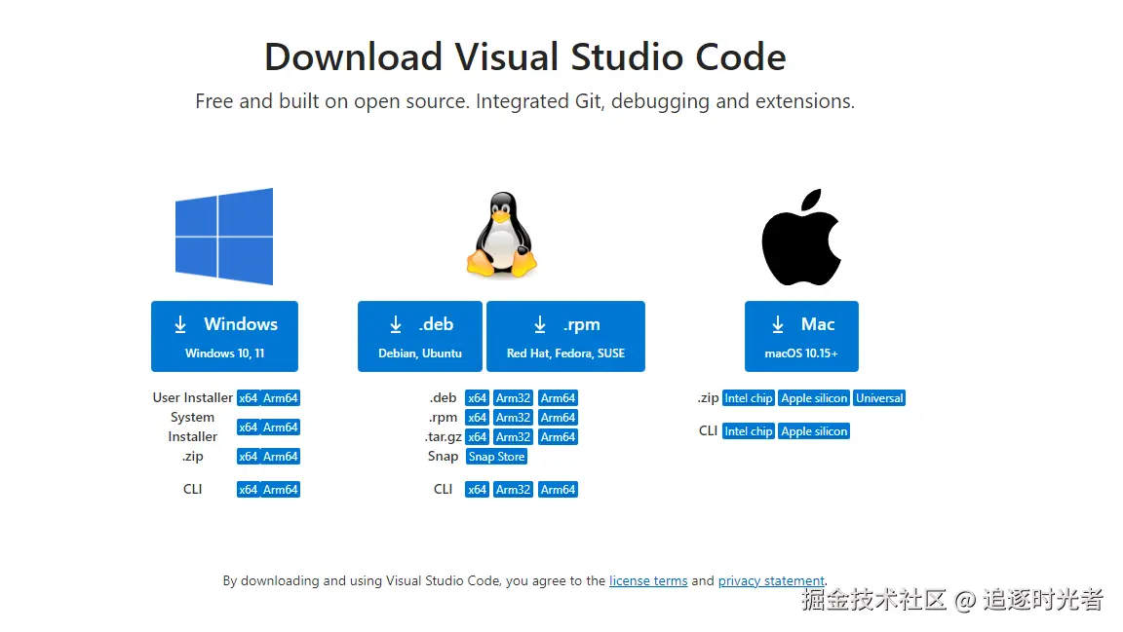
Task: Select Arm32 in .tar.gz row
Action: click(x=514, y=436)
